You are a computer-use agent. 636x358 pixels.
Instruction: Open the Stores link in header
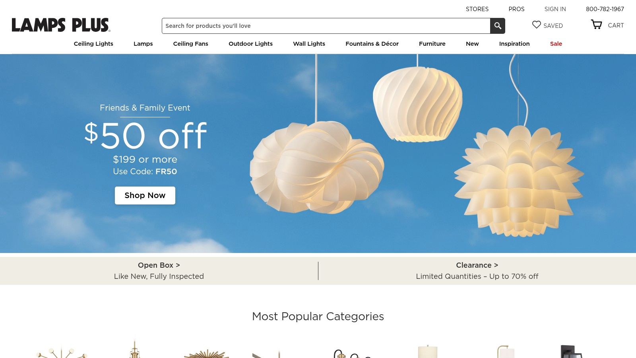[477, 9]
